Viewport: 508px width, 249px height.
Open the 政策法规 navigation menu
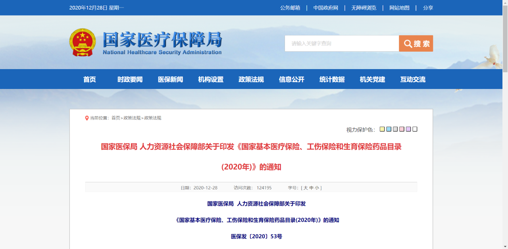click(x=251, y=79)
